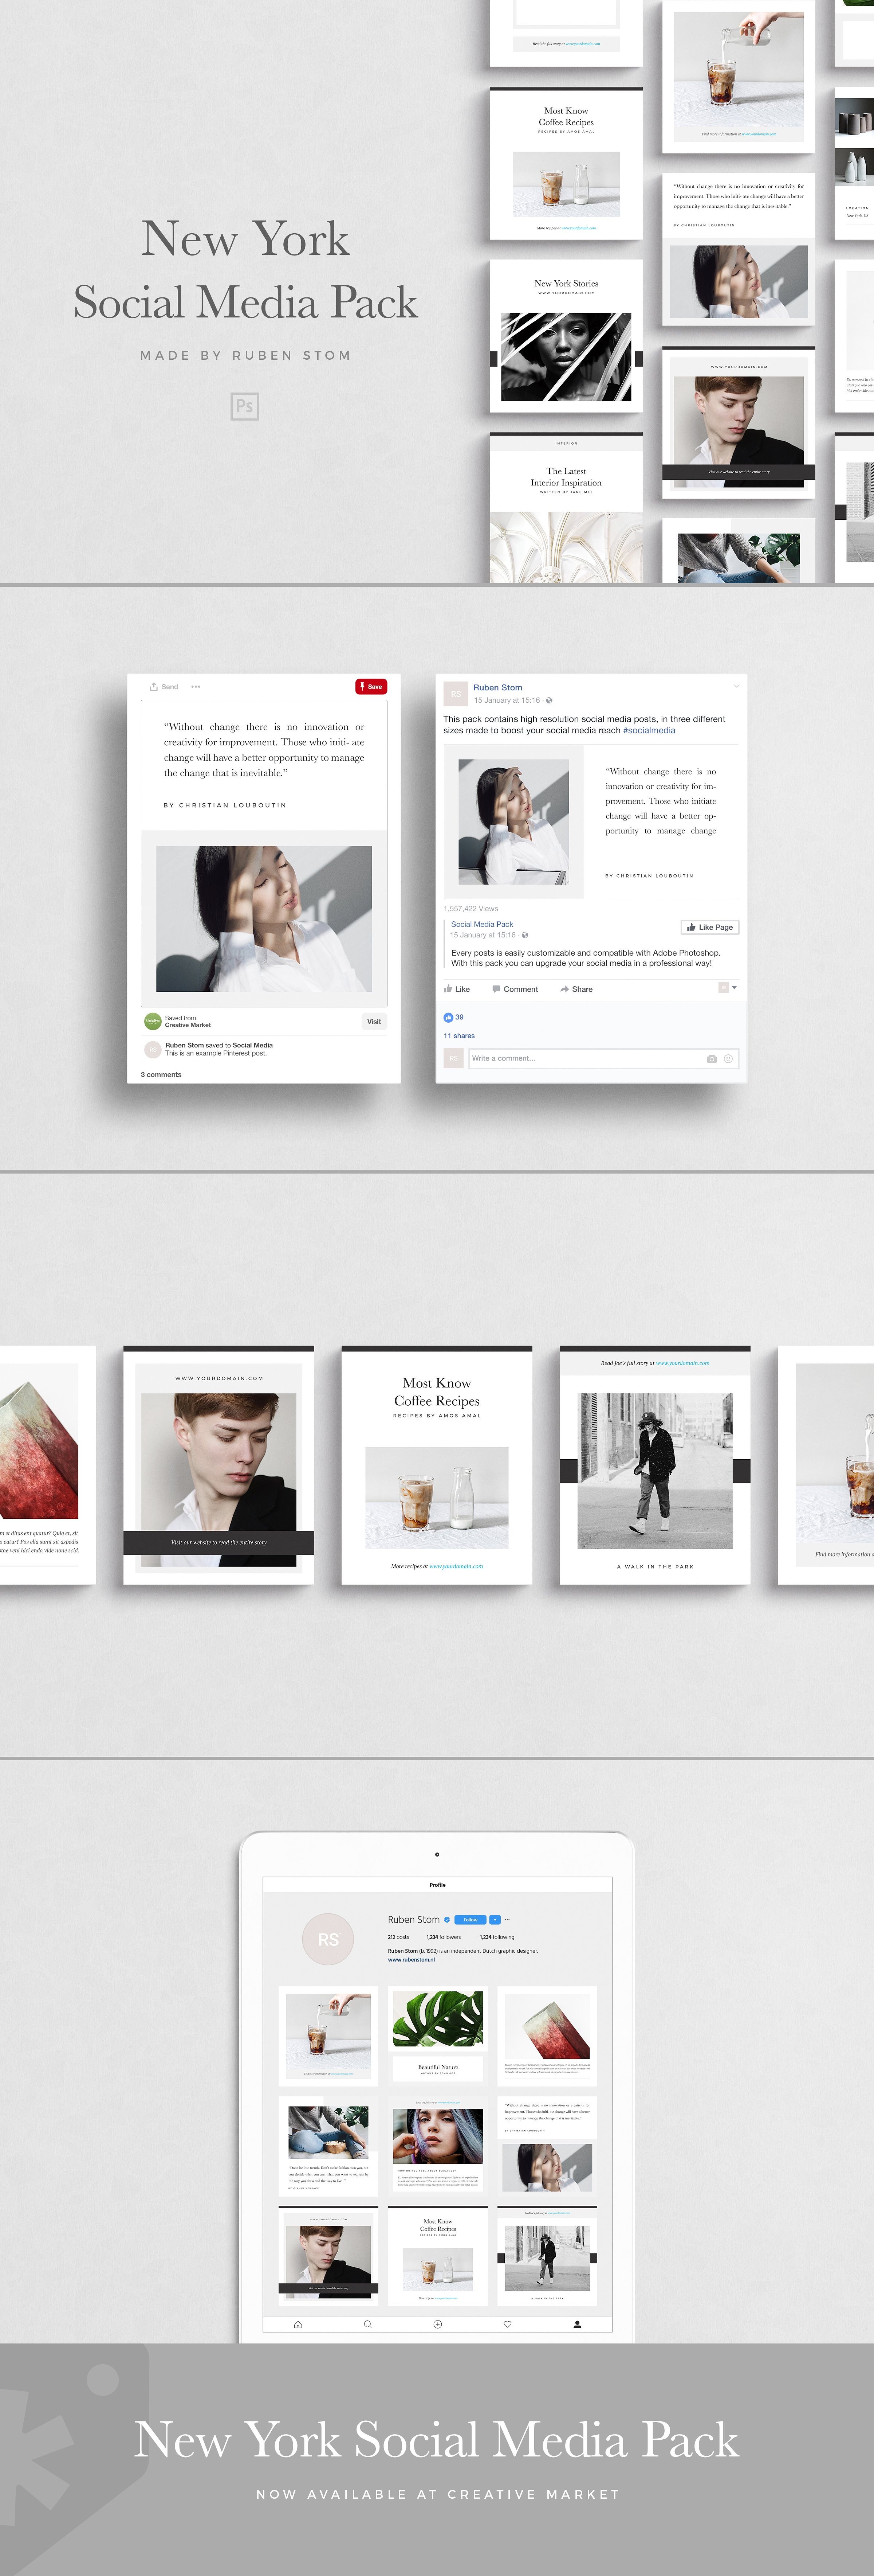Viewport: 874px width, 2576px height.
Task: Expand the Facebook post options chevron
Action: click(x=737, y=686)
